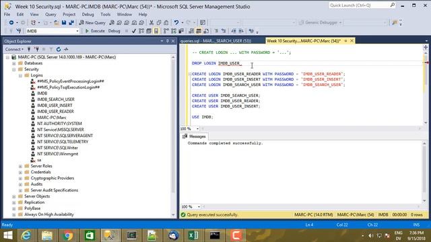Click the Query Options icon
The width and height of the screenshot is (431, 242).
(149, 31)
